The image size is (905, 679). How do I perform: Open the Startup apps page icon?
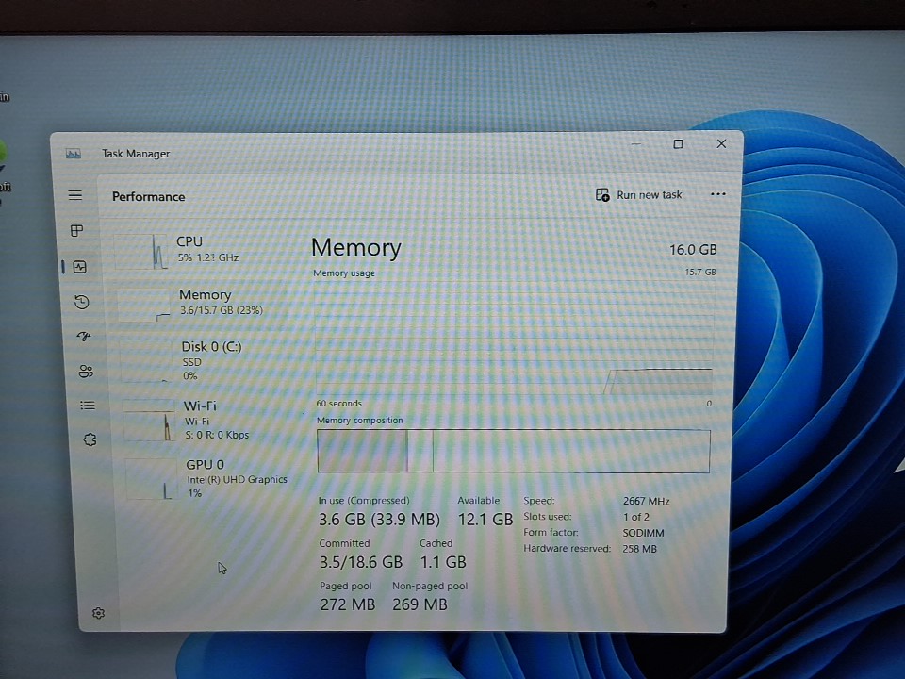pyautogui.click(x=84, y=337)
